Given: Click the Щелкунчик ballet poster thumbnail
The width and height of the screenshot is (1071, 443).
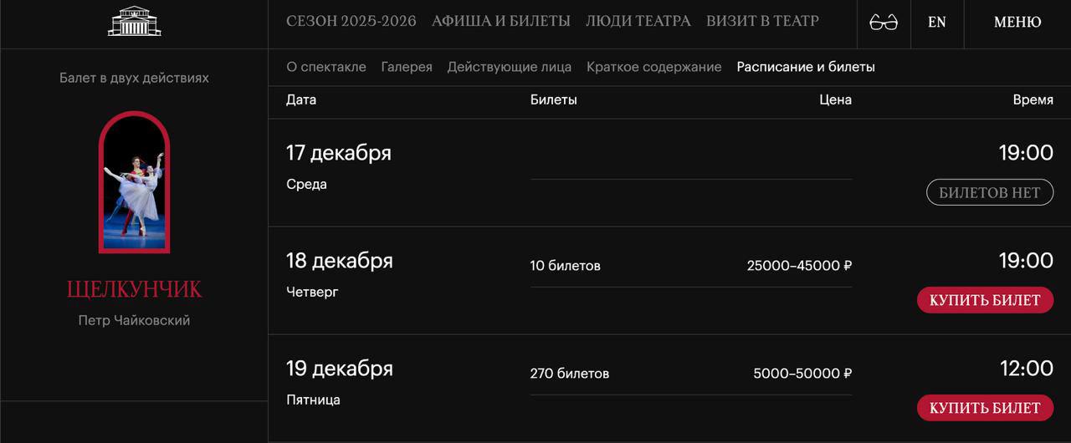Looking at the screenshot, I should pyautogui.click(x=134, y=181).
